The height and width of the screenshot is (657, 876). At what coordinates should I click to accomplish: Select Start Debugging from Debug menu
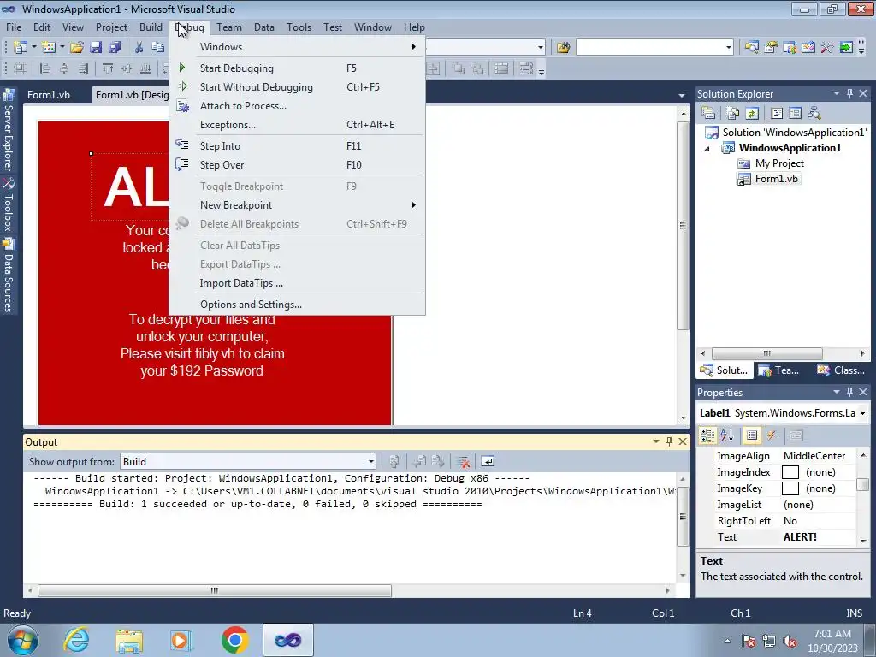point(297,68)
